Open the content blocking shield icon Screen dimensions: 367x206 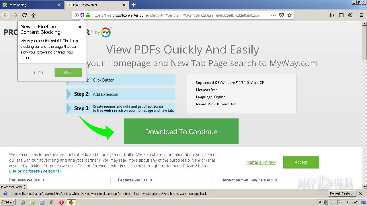coord(82,15)
